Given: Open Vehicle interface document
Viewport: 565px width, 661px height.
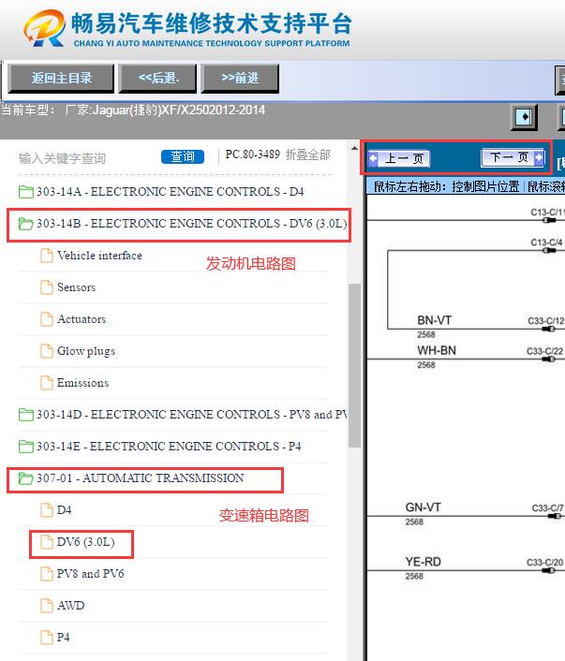Looking at the screenshot, I should (x=99, y=256).
